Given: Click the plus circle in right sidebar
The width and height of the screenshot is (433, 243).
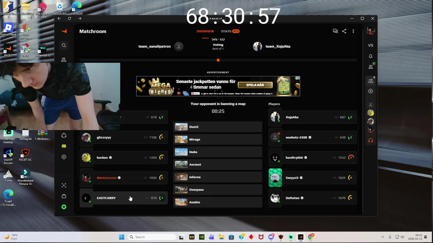Looking at the screenshot, I should point(370,91).
